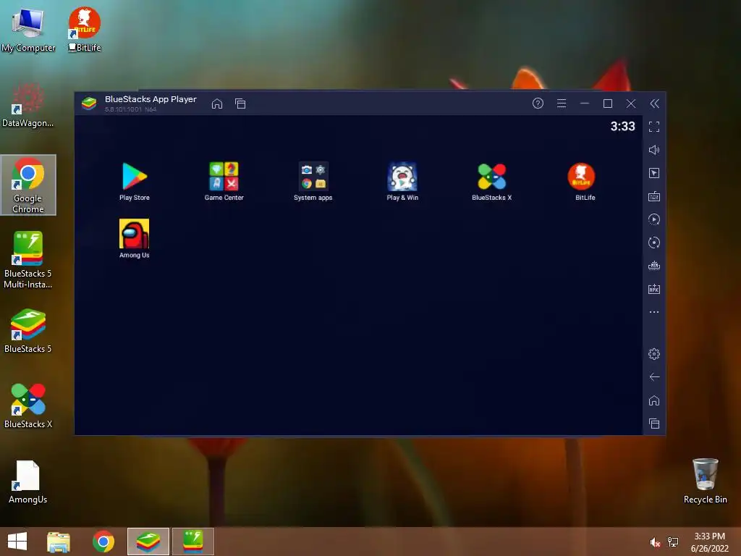741x556 pixels.
Task: Select Google Chrome desktop shortcut
Action: [x=28, y=185]
